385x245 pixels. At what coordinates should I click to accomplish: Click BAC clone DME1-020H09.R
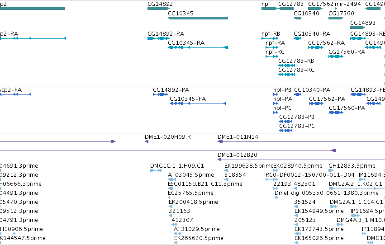pyautogui.click(x=147, y=141)
